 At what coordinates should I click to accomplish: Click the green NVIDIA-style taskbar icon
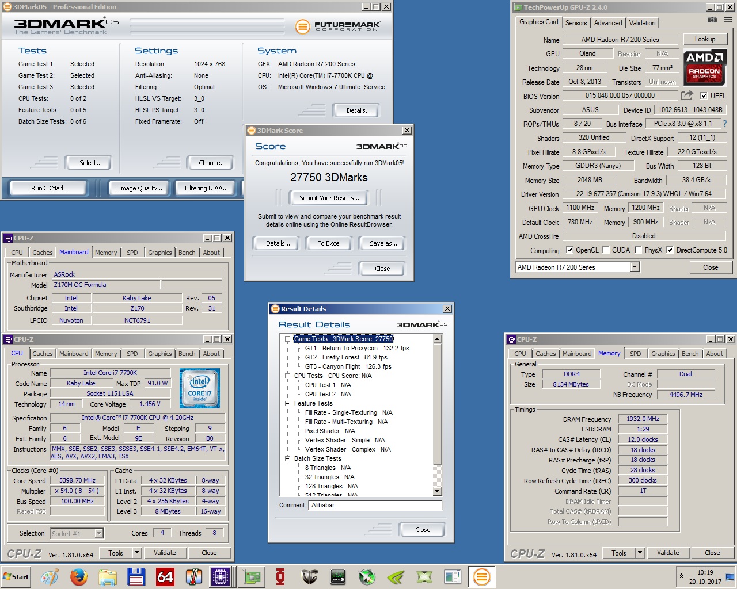coord(396,577)
